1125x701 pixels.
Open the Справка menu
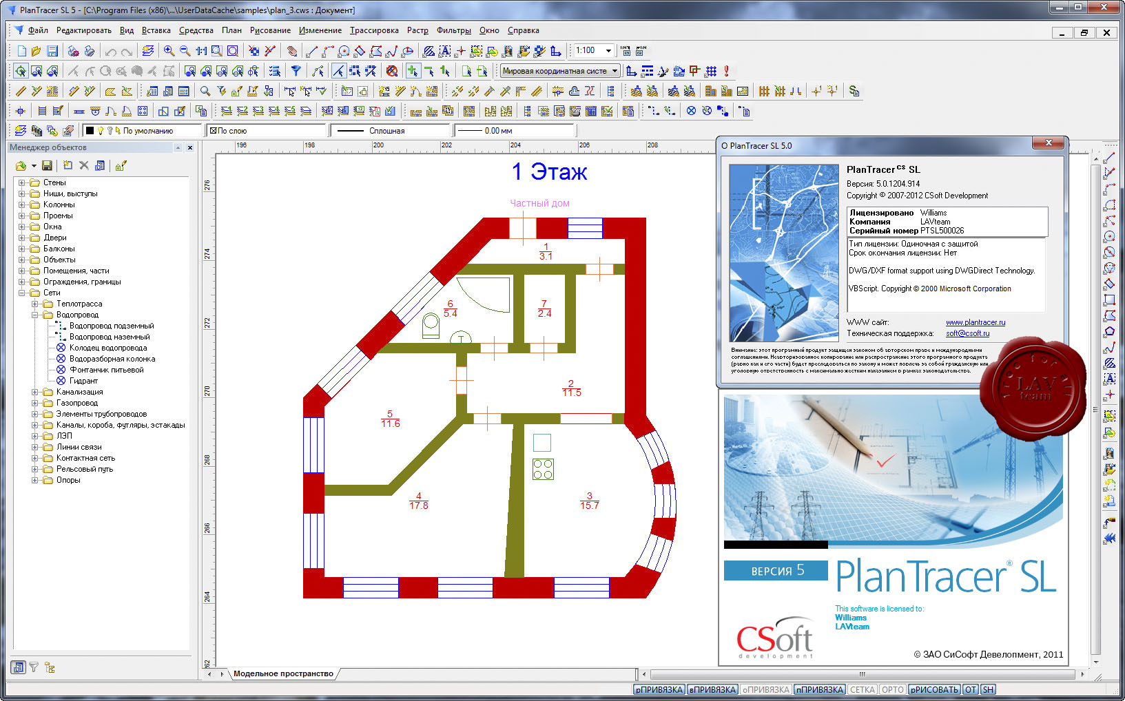524,30
